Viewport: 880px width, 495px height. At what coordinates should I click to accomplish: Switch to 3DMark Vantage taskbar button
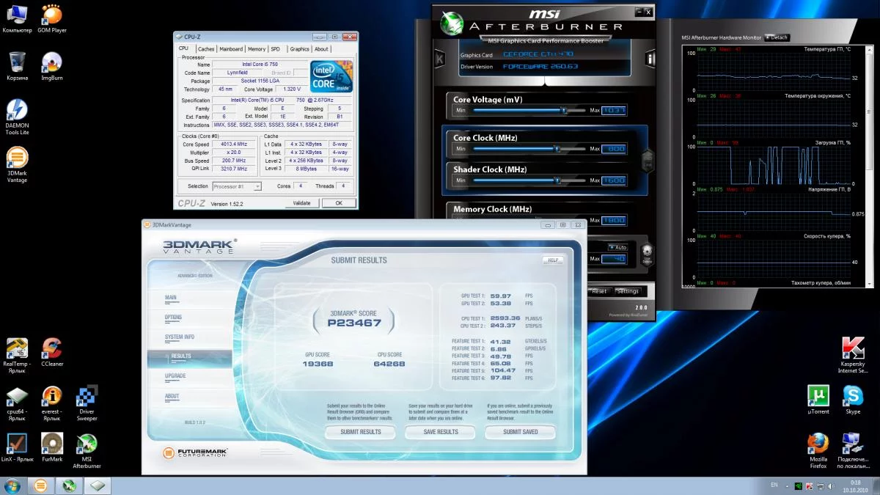[x=41, y=485]
